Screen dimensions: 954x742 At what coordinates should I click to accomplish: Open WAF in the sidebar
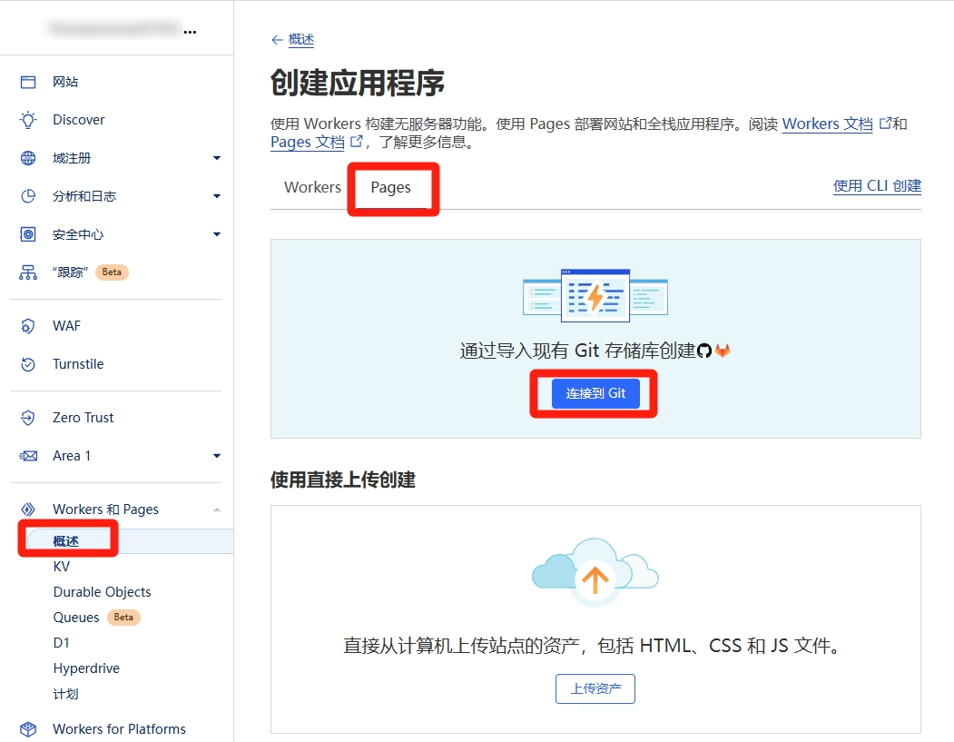point(66,326)
